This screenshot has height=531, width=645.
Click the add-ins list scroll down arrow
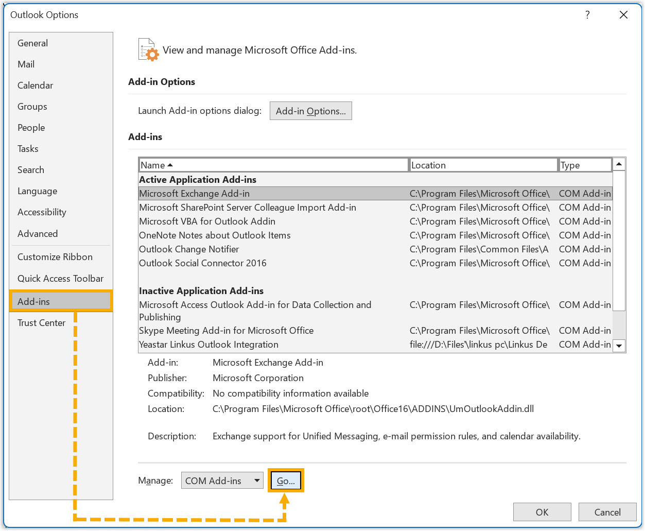pyautogui.click(x=619, y=346)
